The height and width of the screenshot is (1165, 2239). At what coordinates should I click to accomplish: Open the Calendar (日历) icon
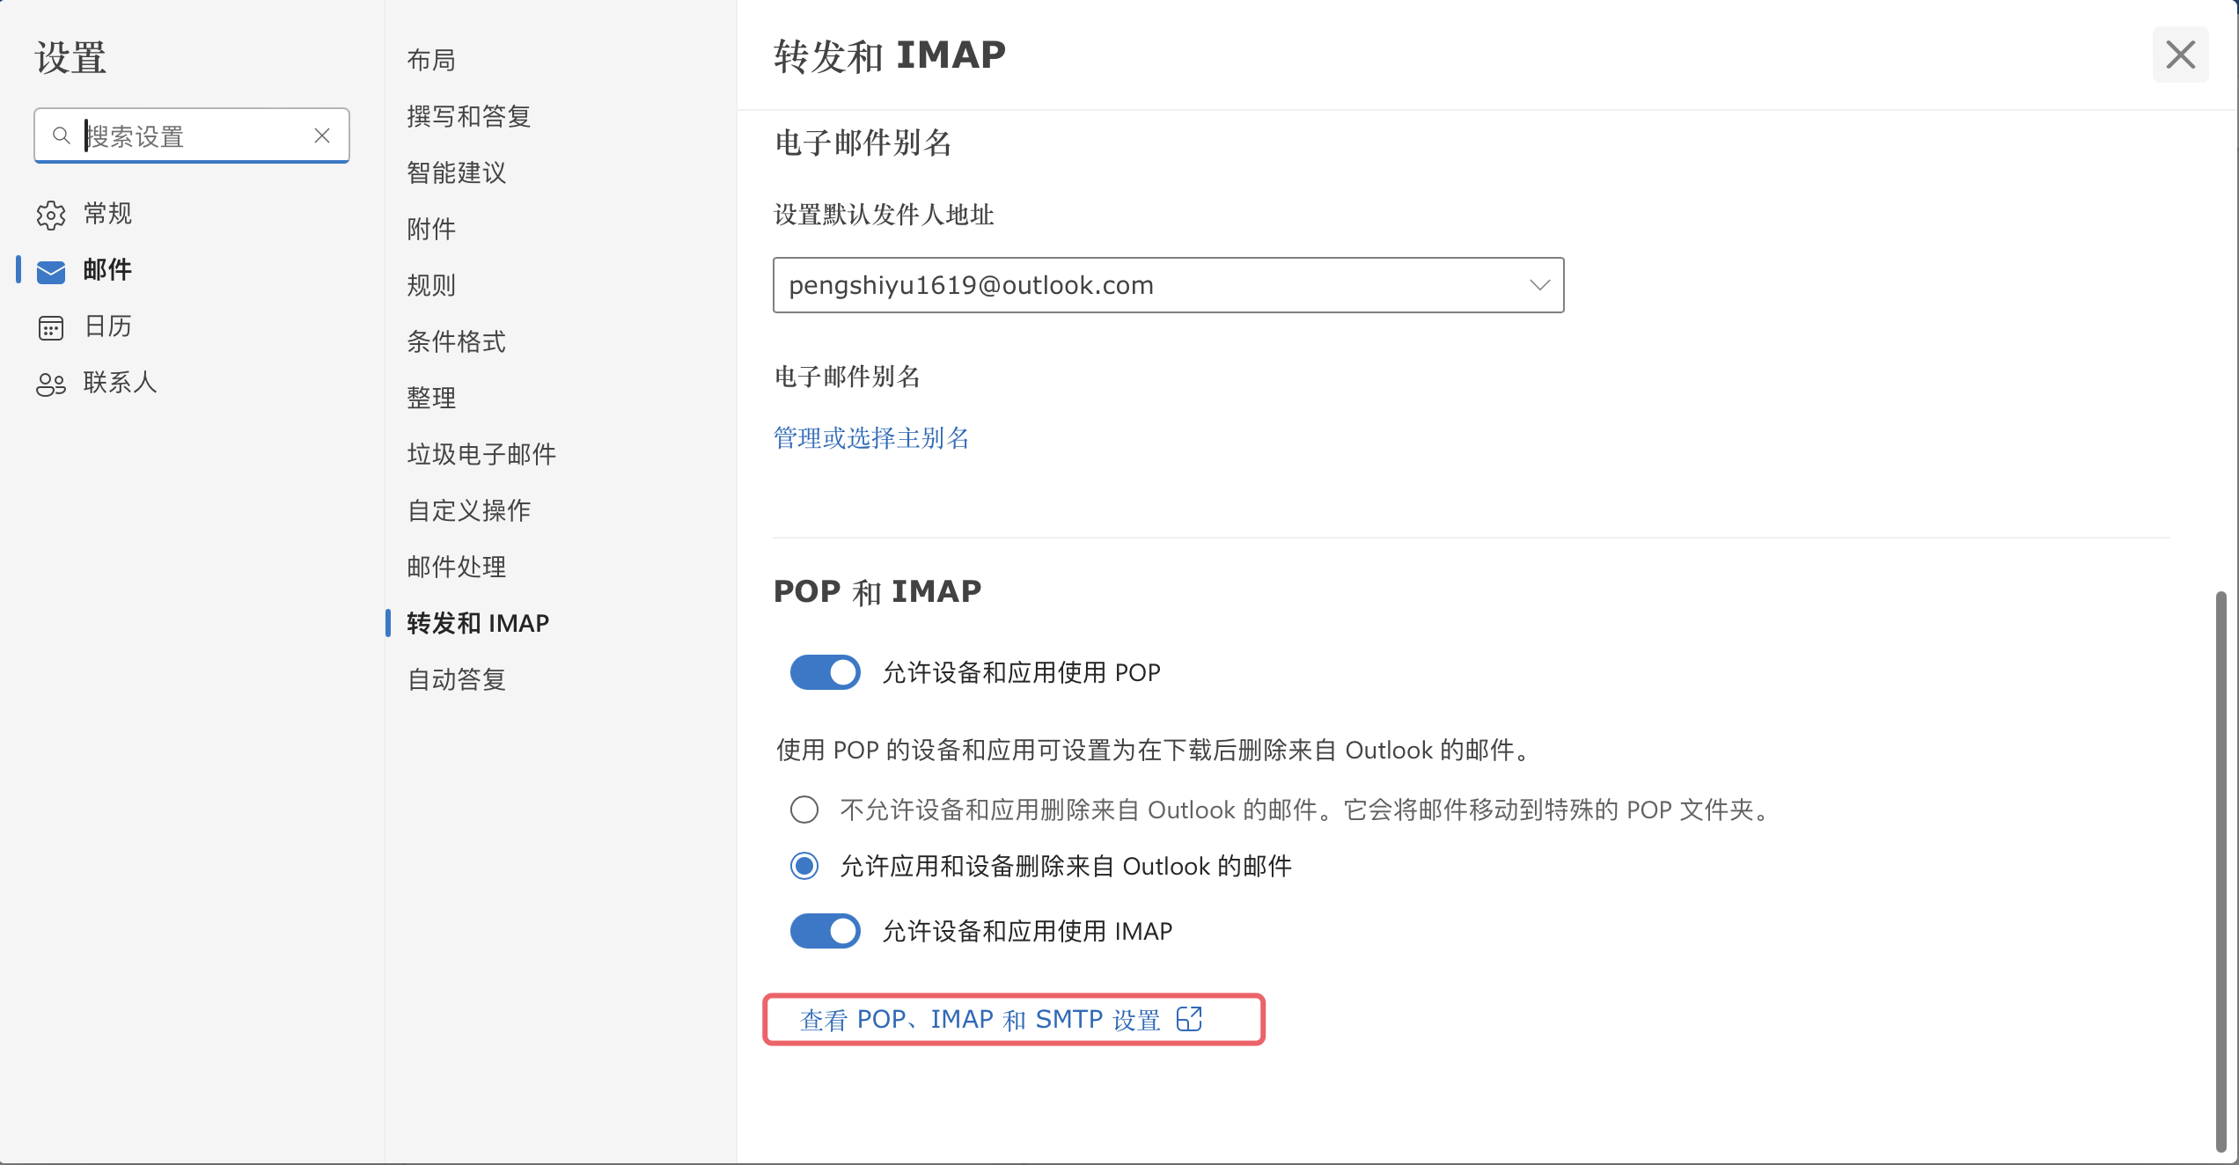[51, 327]
